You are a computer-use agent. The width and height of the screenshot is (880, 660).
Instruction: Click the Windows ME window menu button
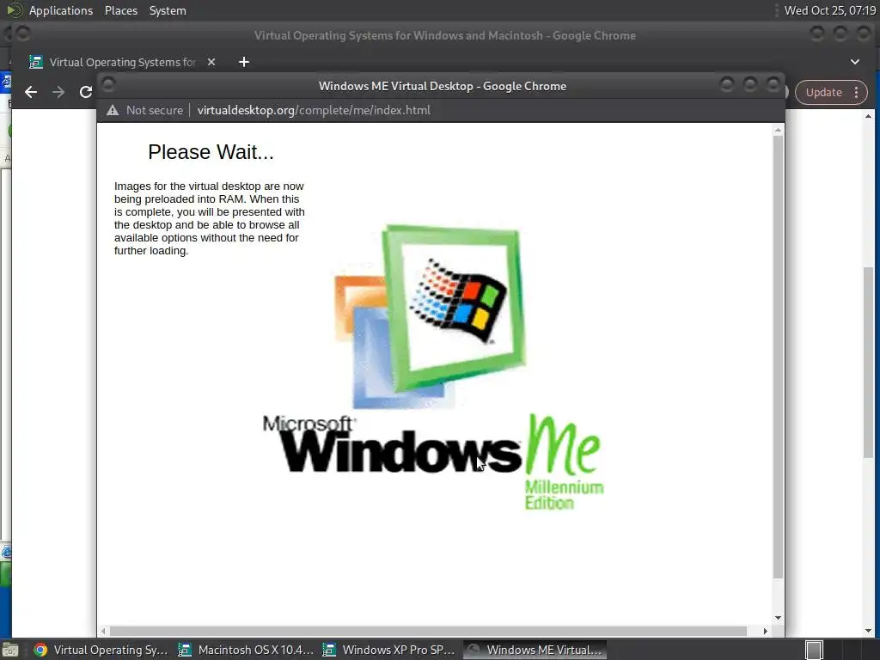point(108,85)
